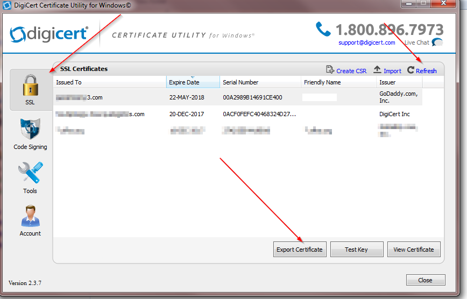The height and width of the screenshot is (299, 467).
Task: Select the DigiCert Inc certificate row
Action: tap(187, 114)
